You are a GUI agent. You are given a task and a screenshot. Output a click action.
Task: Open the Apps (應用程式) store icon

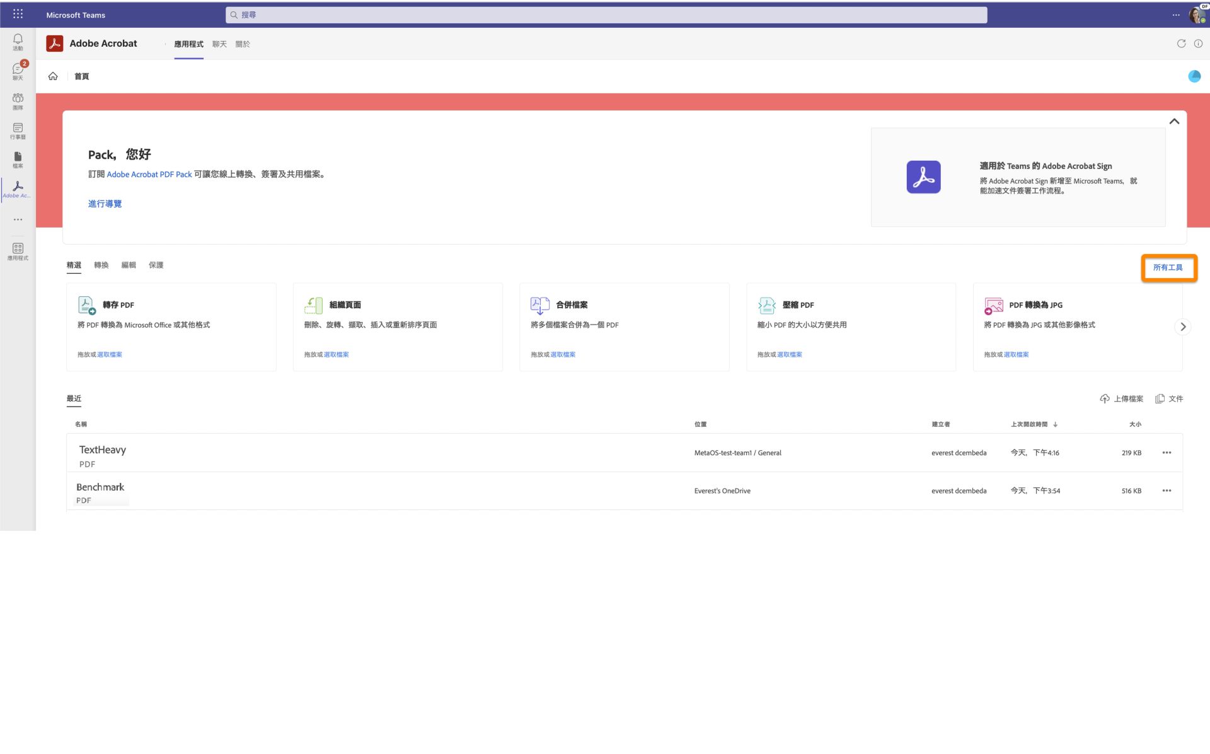pyautogui.click(x=18, y=251)
